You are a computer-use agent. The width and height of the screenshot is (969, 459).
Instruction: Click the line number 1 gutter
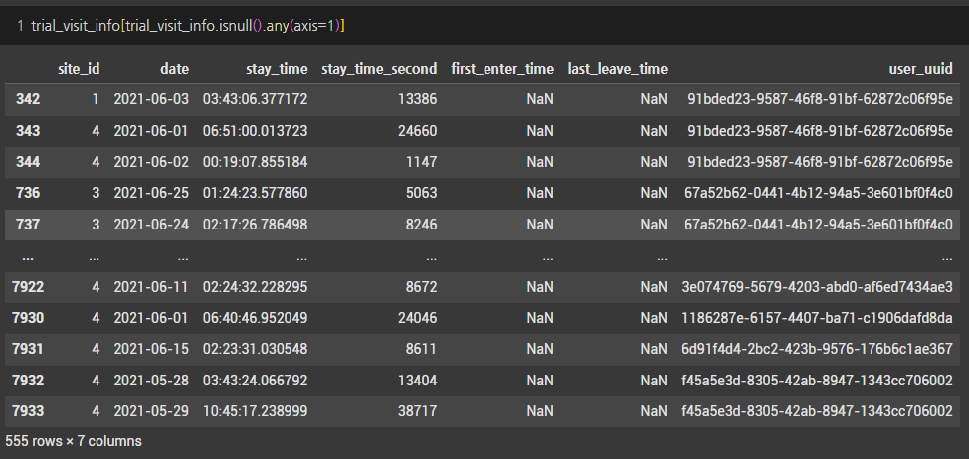tap(20, 26)
